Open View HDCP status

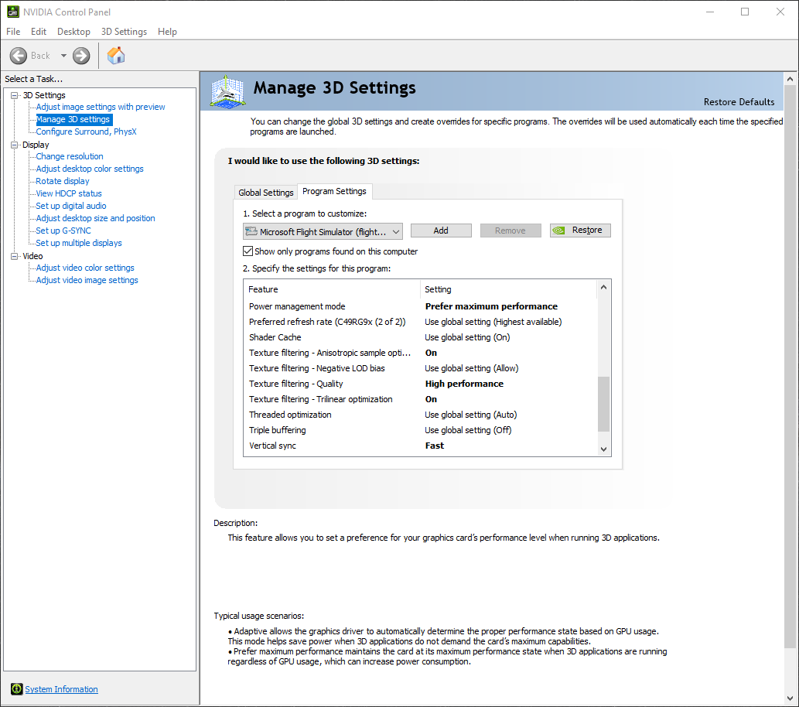(x=69, y=193)
